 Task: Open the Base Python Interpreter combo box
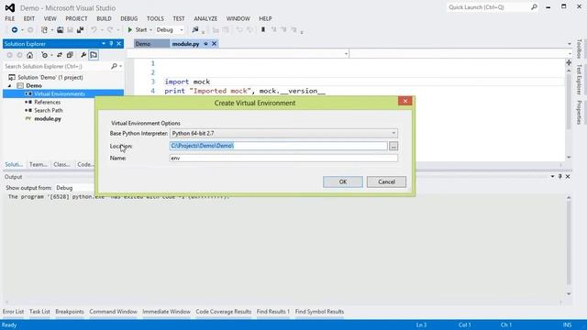pos(283,133)
